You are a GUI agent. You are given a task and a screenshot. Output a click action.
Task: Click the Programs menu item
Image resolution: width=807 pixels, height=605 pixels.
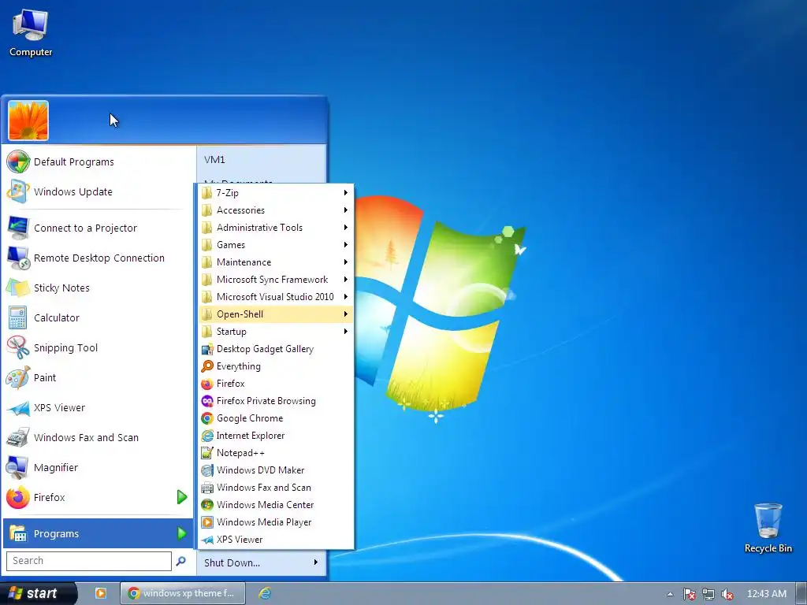click(97, 533)
